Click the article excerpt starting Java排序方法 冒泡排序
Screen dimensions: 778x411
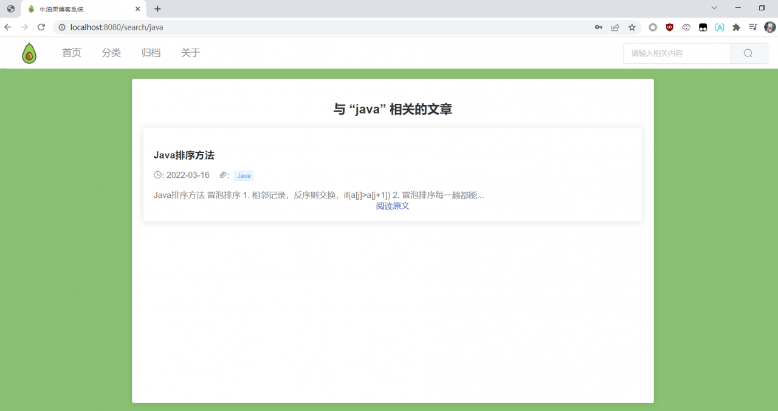click(319, 195)
